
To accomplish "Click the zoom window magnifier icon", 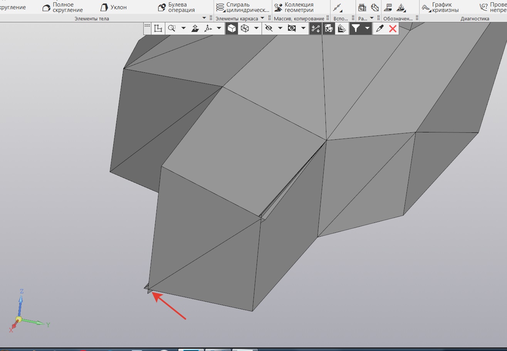I will click(172, 28).
